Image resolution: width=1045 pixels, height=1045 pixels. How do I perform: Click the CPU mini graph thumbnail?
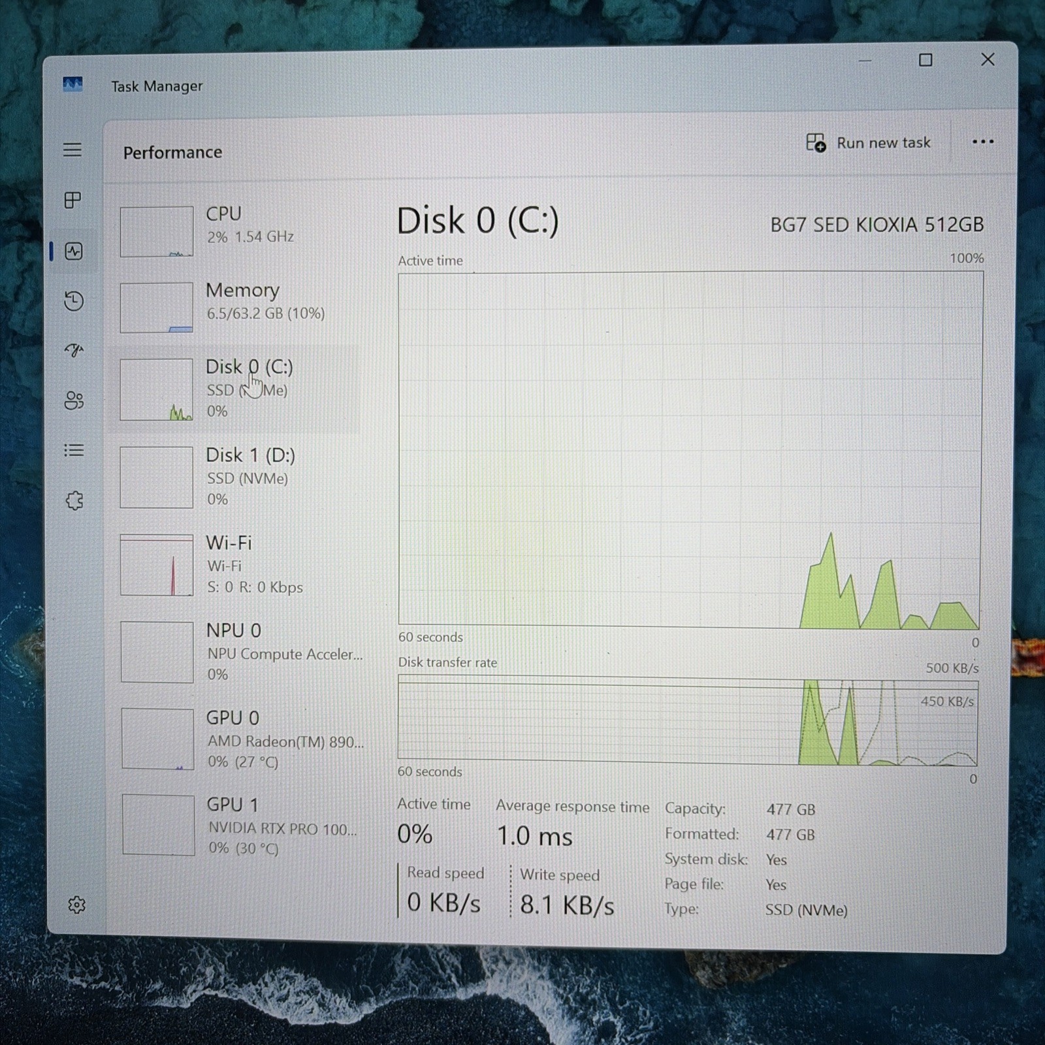point(157,232)
